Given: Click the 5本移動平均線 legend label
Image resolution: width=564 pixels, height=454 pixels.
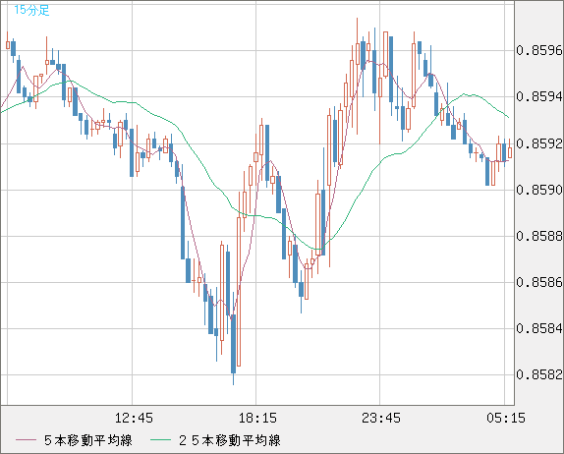Looking at the screenshot, I should [88, 440].
